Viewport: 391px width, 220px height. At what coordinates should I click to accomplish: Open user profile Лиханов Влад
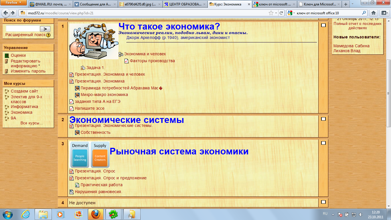pyautogui.click(x=347, y=51)
